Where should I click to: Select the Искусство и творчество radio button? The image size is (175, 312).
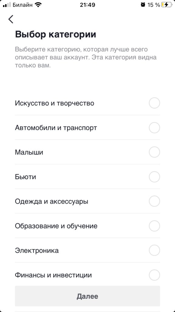click(x=155, y=103)
